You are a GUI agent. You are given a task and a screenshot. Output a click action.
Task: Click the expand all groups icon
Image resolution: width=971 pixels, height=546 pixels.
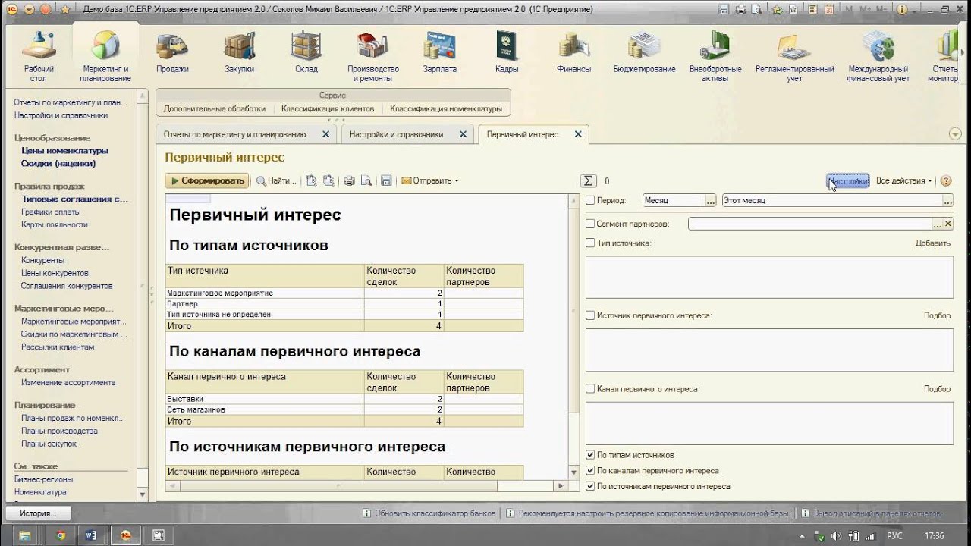pos(311,180)
